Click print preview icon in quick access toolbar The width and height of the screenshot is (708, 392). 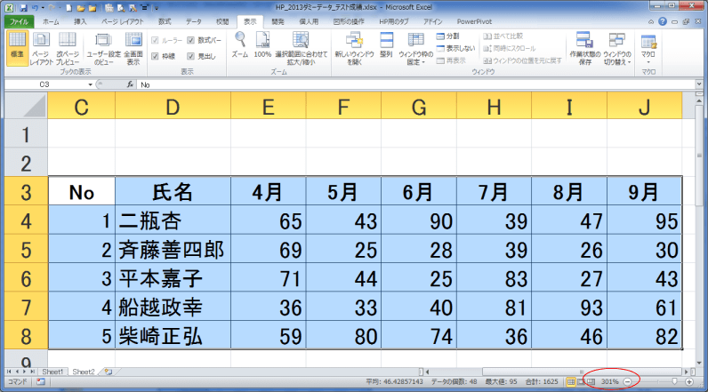(121, 8)
